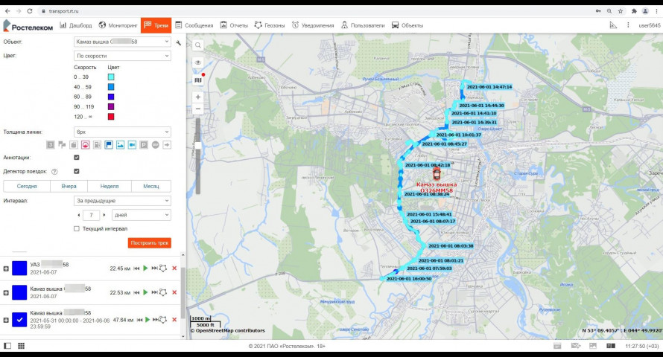Click the Построить трек button
Image resolution: width=663 pixels, height=357 pixels.
pos(150,243)
